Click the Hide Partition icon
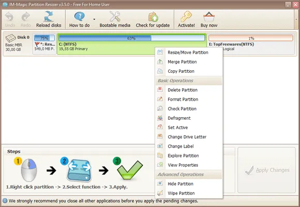Image resolution: width=300 pixels, height=207 pixels. click(160, 183)
